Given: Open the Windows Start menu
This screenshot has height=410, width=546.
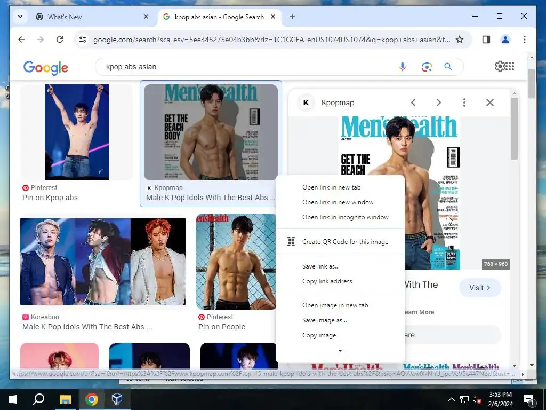Looking at the screenshot, I should click(13, 399).
